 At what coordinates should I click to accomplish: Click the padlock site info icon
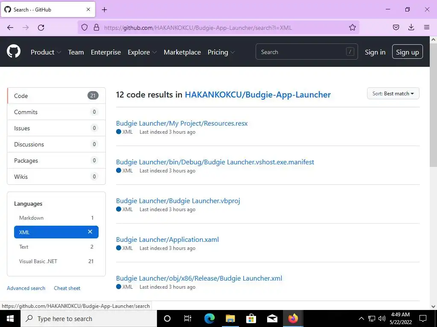point(96,27)
